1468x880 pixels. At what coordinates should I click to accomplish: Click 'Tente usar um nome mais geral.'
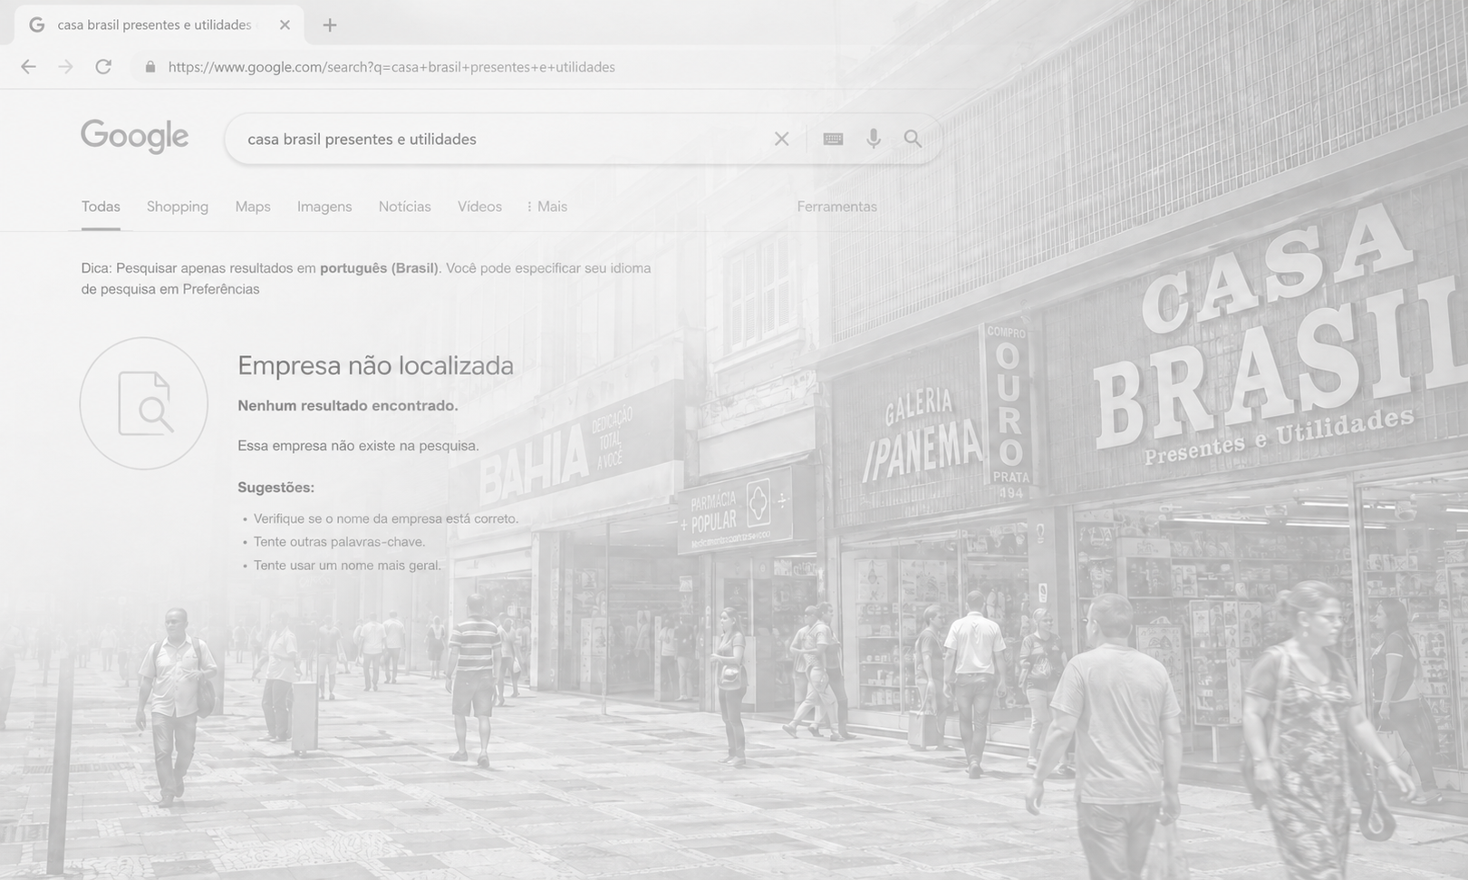coord(347,566)
